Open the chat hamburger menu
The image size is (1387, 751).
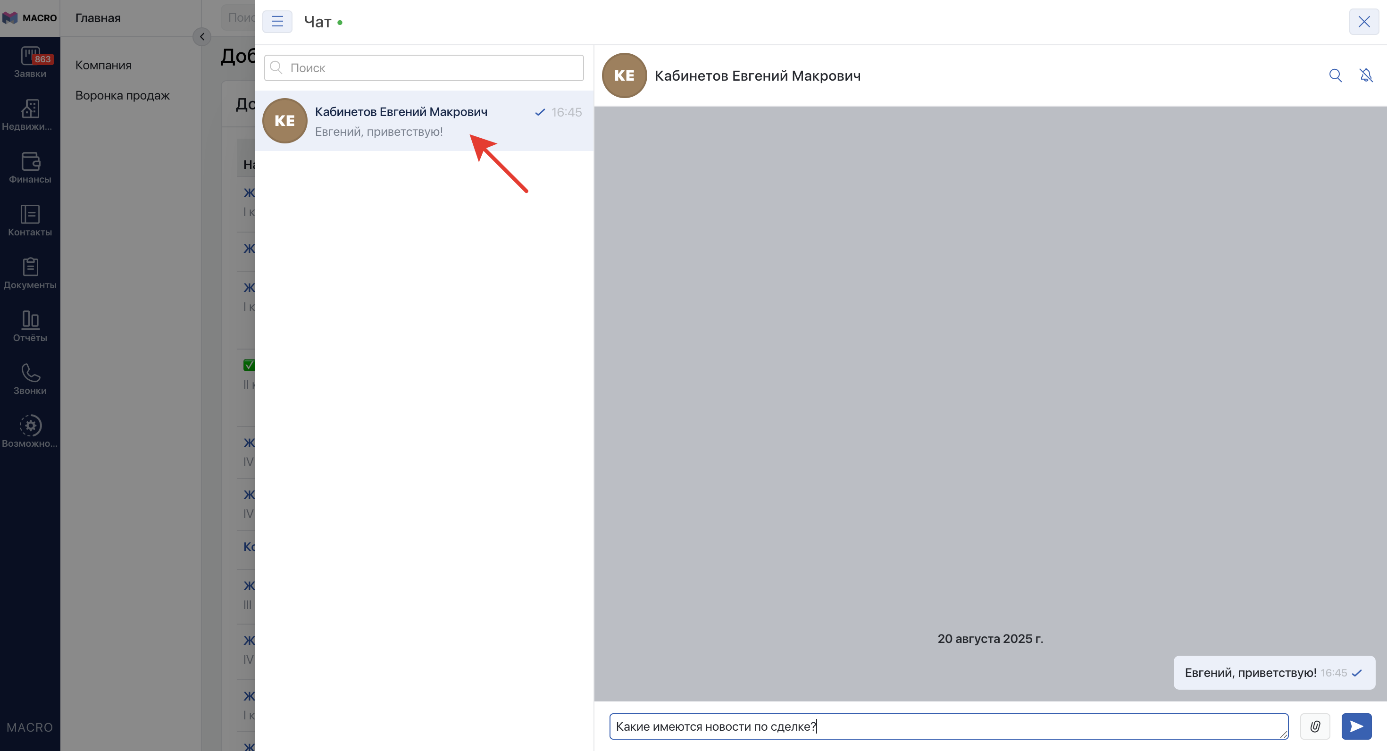coord(277,22)
